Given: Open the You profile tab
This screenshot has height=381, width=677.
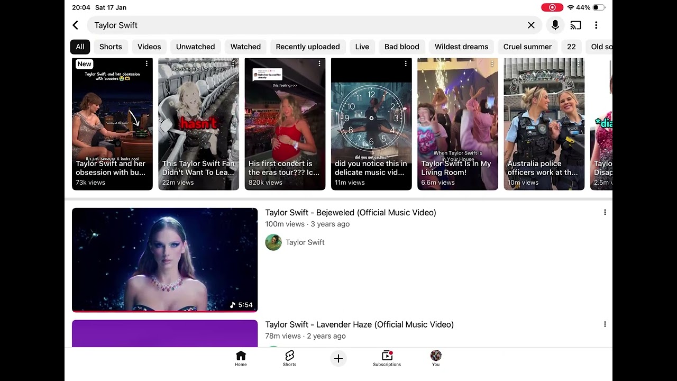Looking at the screenshot, I should 436,358.
